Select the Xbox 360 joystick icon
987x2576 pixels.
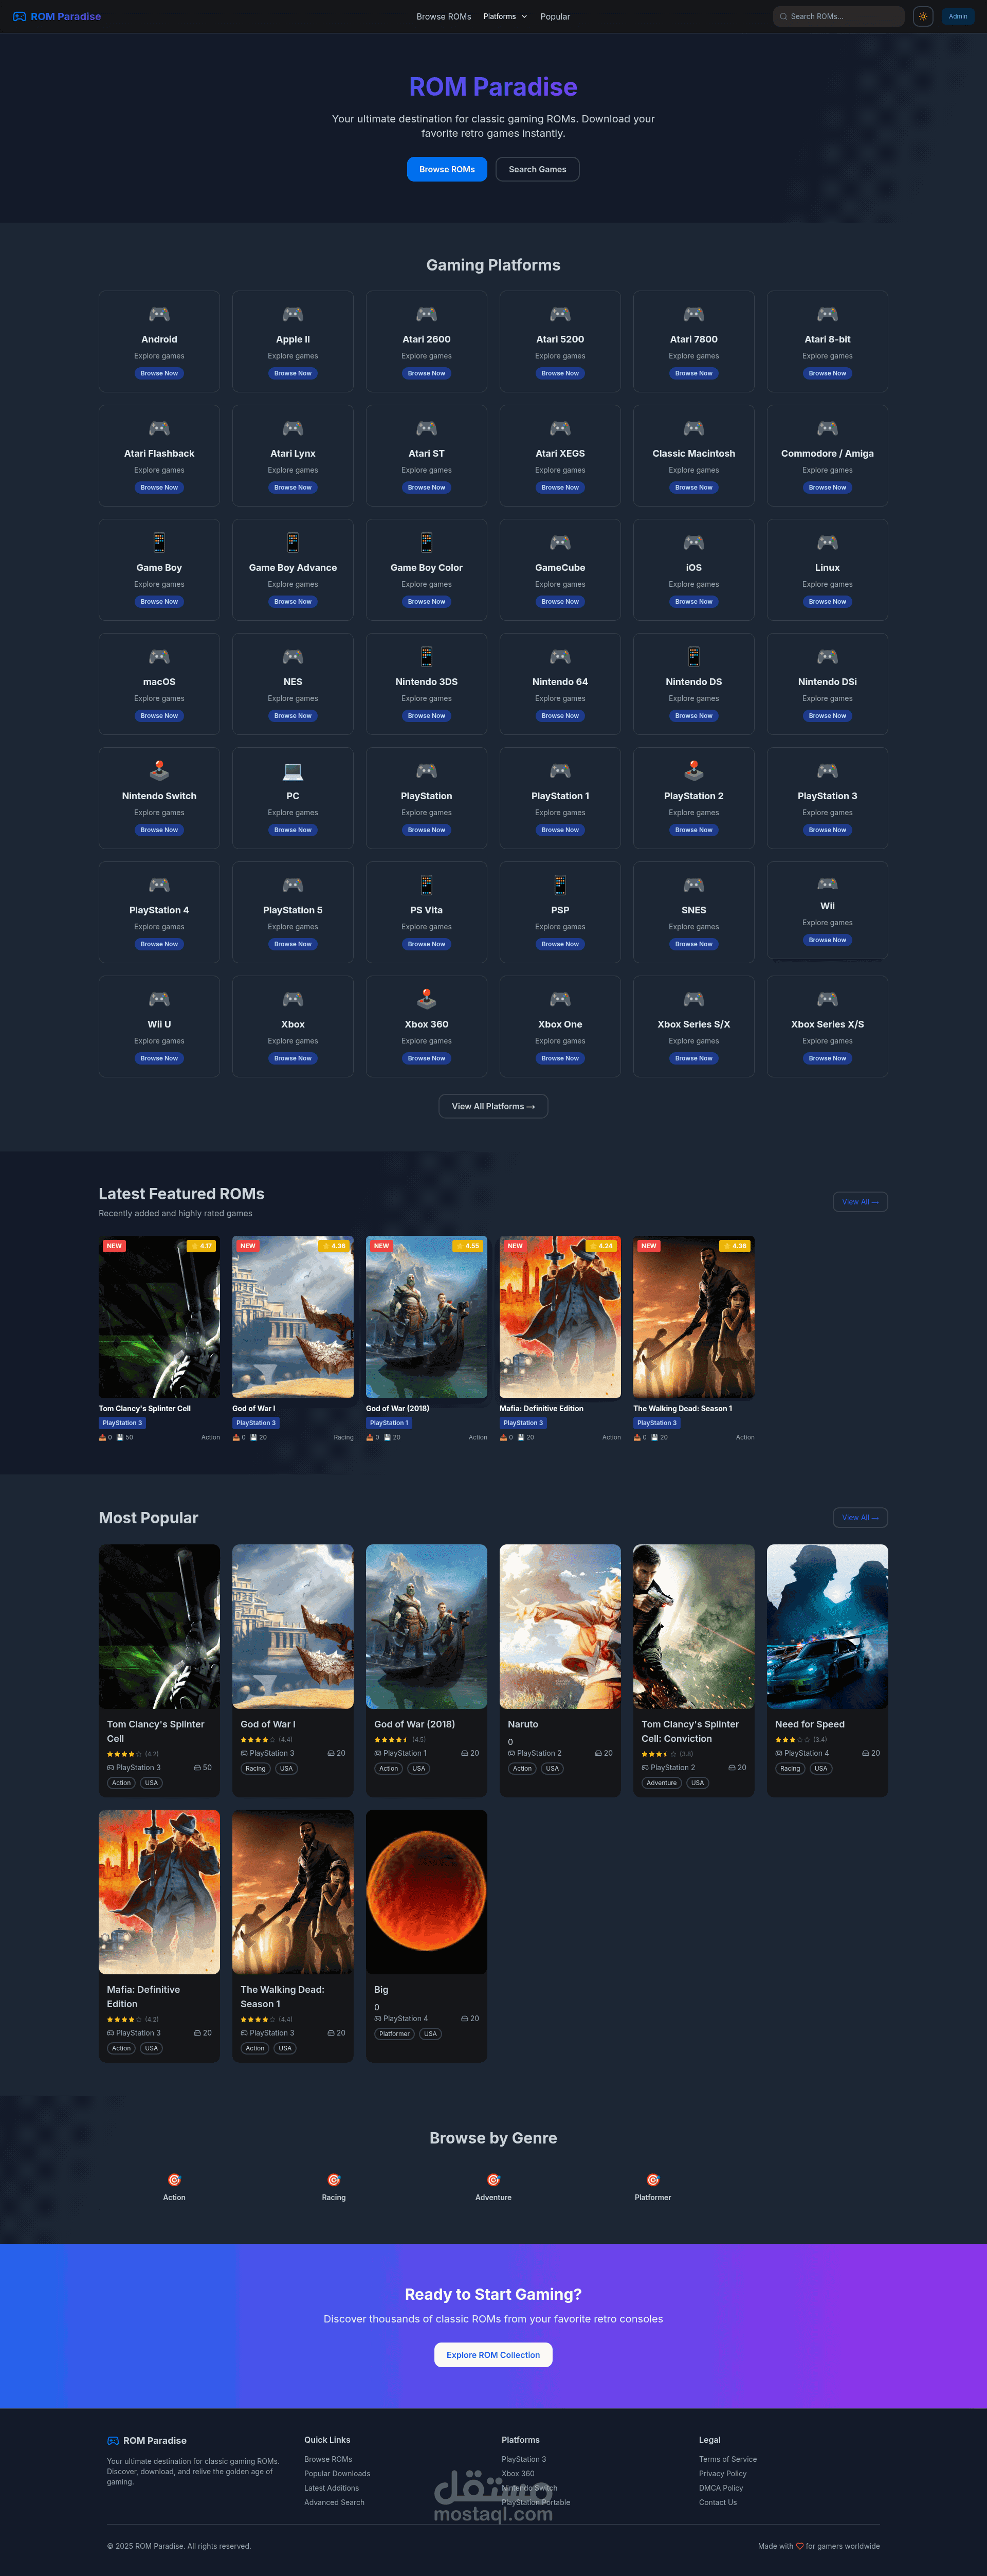(x=426, y=999)
